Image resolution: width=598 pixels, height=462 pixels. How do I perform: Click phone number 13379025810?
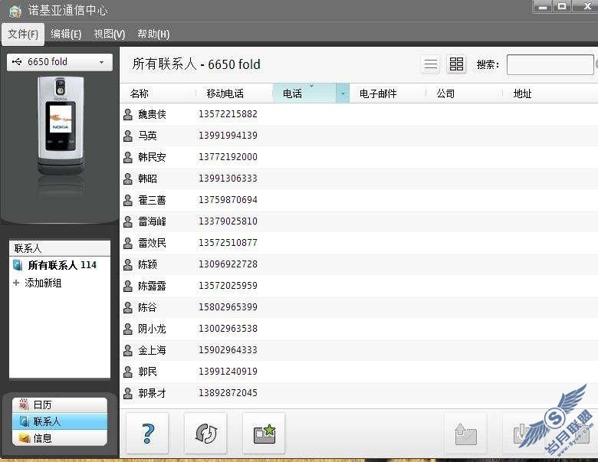[x=228, y=221]
